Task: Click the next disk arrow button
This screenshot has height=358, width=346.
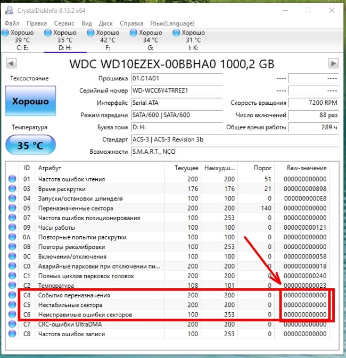Action: [x=333, y=63]
